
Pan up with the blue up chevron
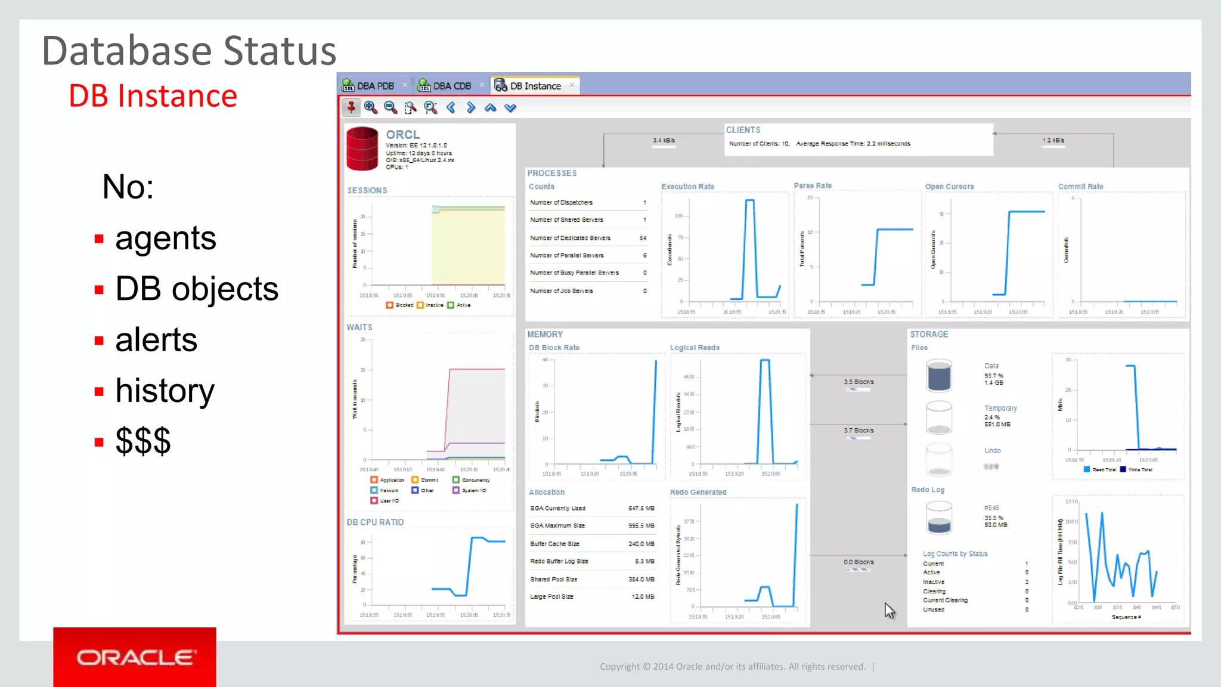coord(491,108)
